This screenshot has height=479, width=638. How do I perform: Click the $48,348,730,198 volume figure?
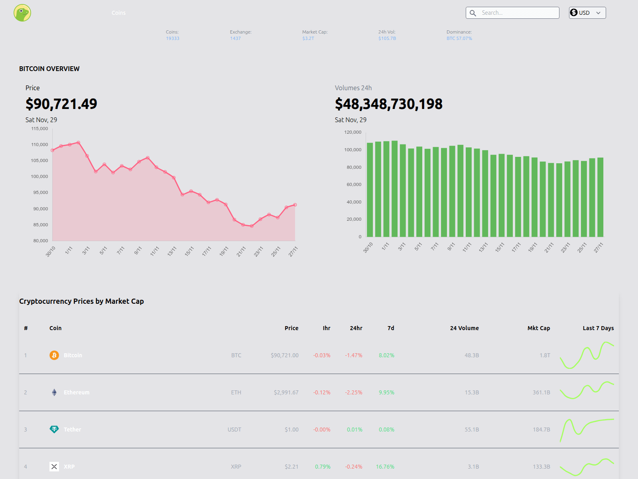coord(389,104)
